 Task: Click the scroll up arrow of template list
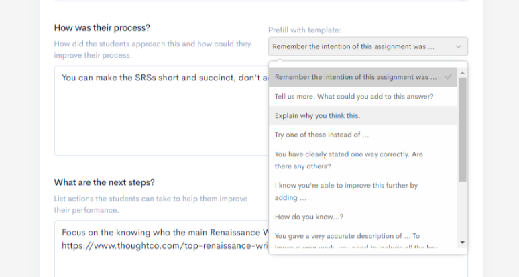[x=462, y=68]
